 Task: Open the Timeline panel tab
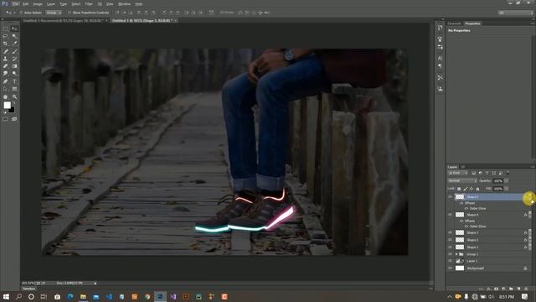(29, 289)
